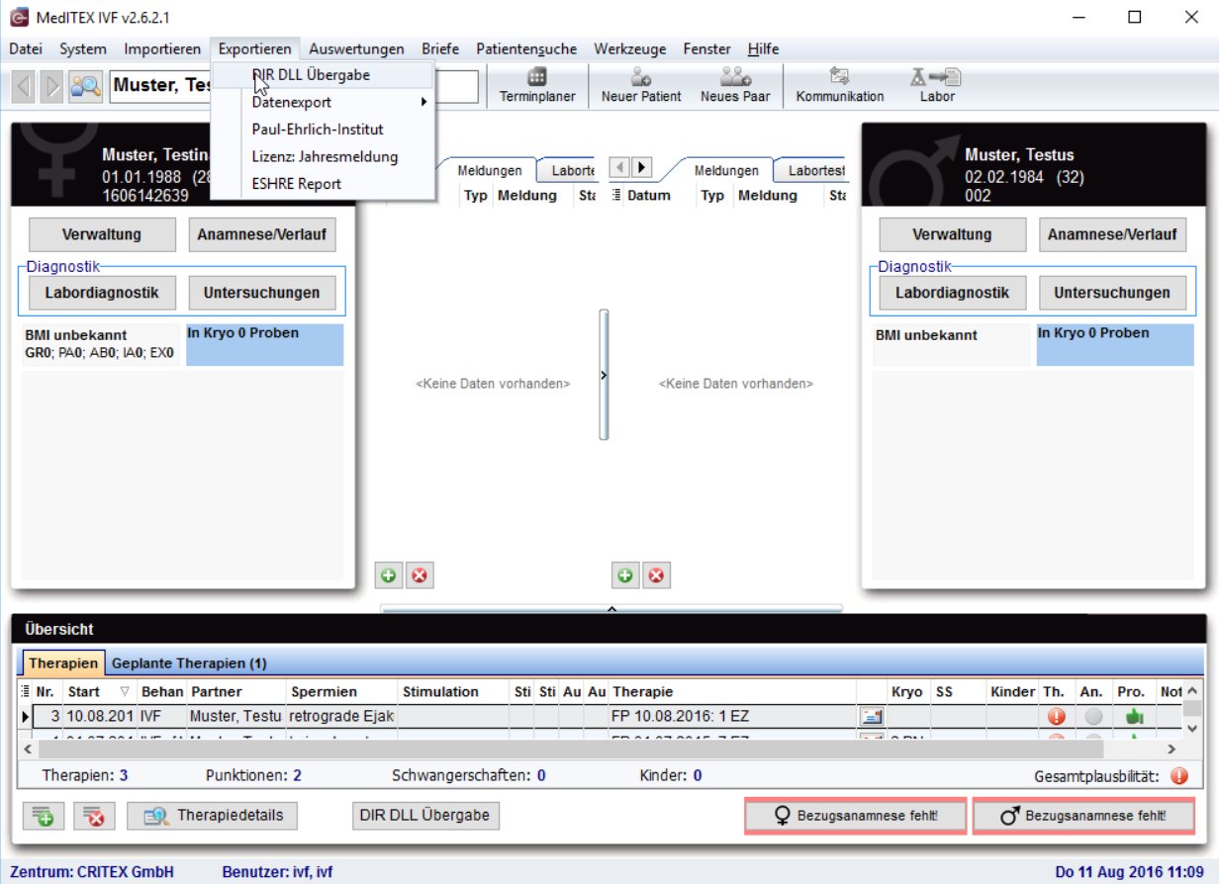The image size is (1219, 884).
Task: Select the left Meldungen tab
Action: pos(490,170)
